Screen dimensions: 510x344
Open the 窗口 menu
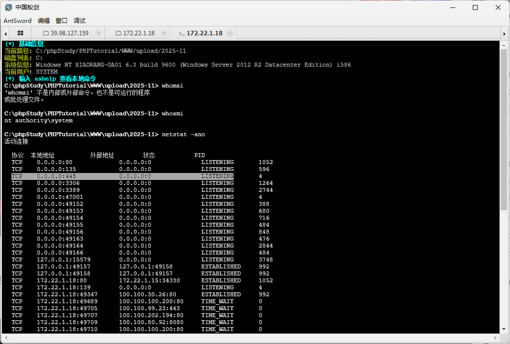pyautogui.click(x=62, y=20)
